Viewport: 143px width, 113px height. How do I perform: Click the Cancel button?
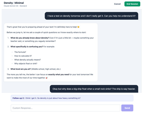click(x=117, y=4)
